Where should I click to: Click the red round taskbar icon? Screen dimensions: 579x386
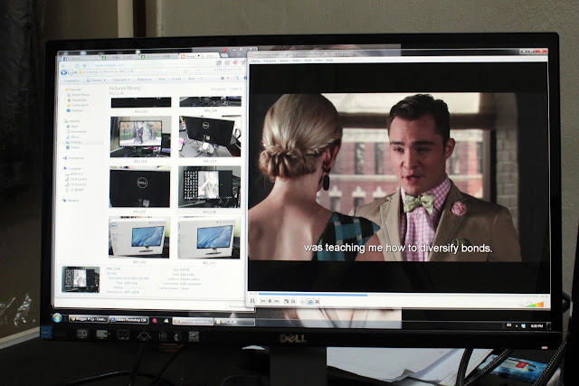click(155, 321)
